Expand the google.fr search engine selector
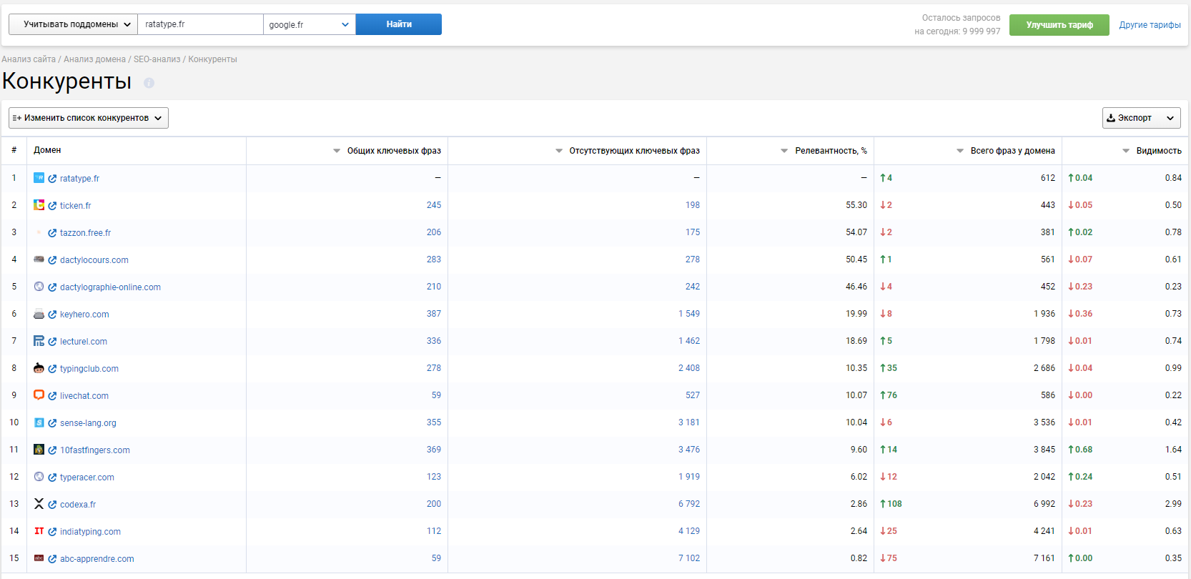The width and height of the screenshot is (1191, 579). [309, 24]
